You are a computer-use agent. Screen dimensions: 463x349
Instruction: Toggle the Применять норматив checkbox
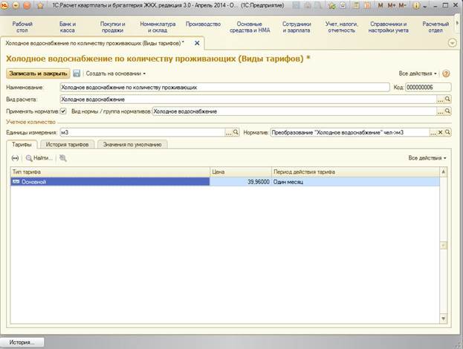pos(63,111)
